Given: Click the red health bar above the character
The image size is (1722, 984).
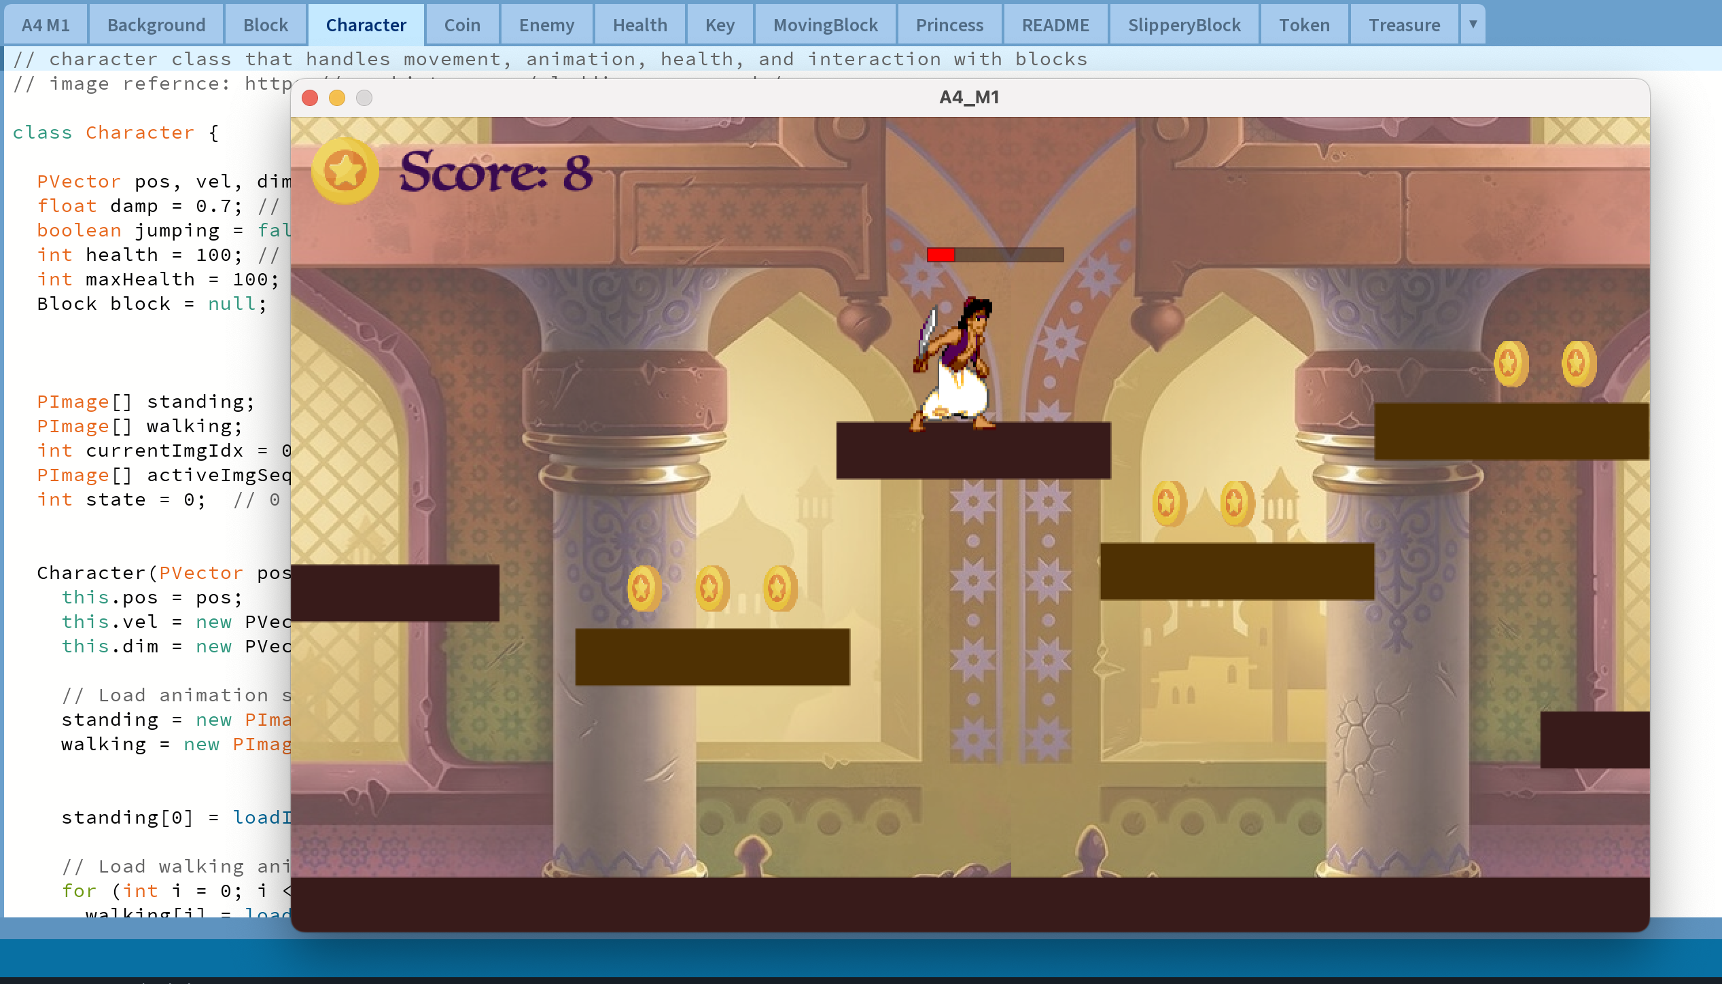Looking at the screenshot, I should [941, 256].
